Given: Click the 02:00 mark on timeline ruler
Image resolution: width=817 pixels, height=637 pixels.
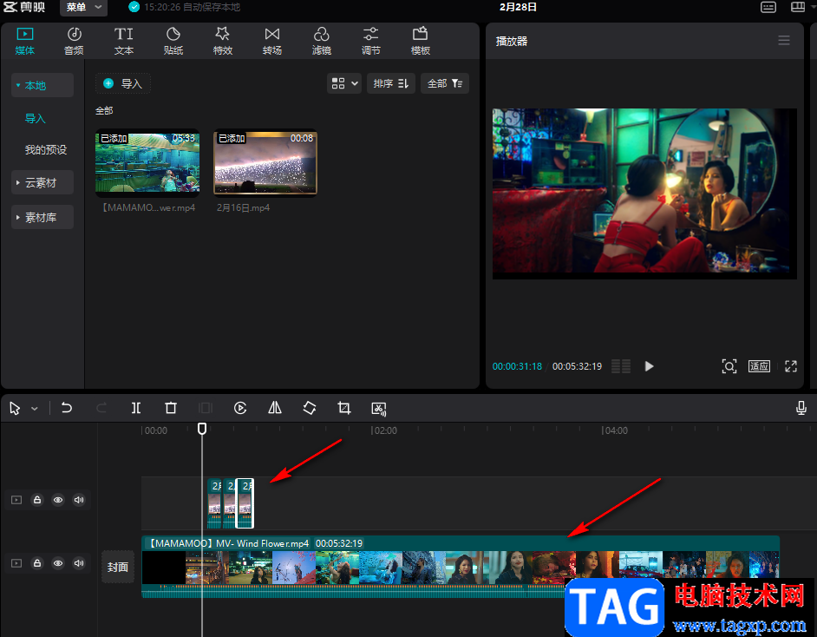Looking at the screenshot, I should (384, 430).
